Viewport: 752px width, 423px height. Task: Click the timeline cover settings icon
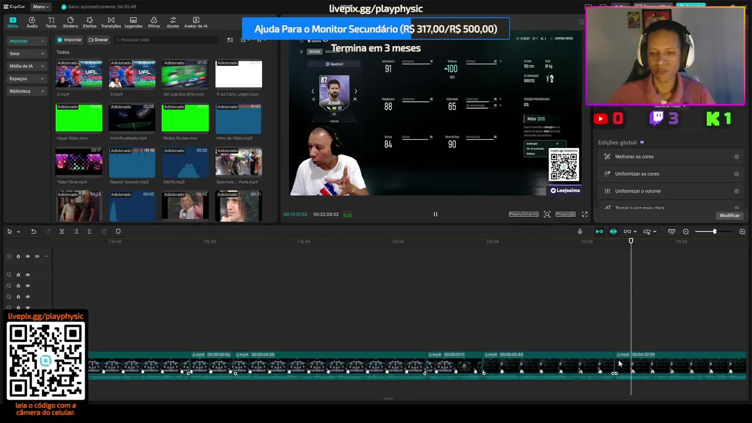pos(672,231)
